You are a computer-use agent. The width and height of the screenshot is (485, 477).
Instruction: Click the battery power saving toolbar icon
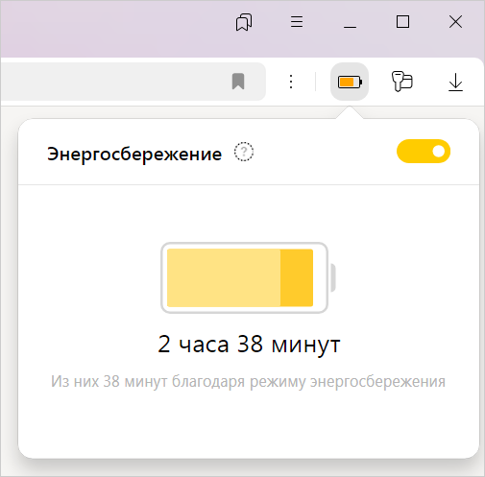click(x=350, y=82)
